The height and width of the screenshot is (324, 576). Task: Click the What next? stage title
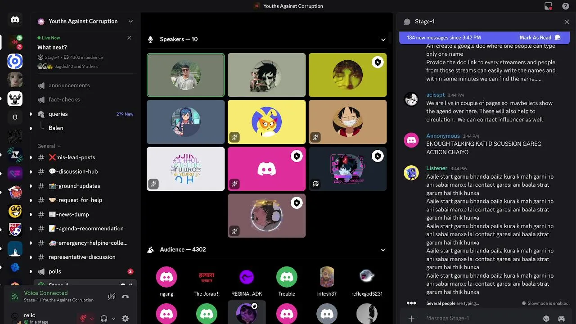pyautogui.click(x=52, y=47)
